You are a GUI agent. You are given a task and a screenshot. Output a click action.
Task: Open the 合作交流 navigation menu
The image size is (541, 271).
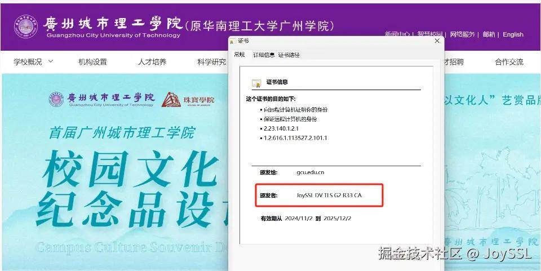(509, 62)
